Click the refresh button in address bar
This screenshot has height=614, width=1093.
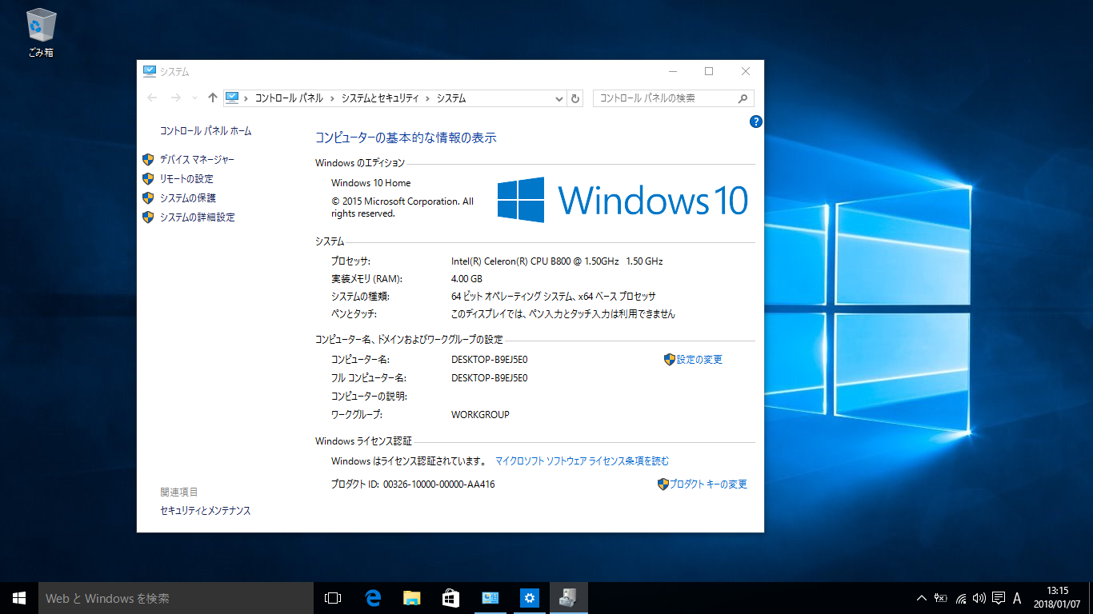click(575, 98)
